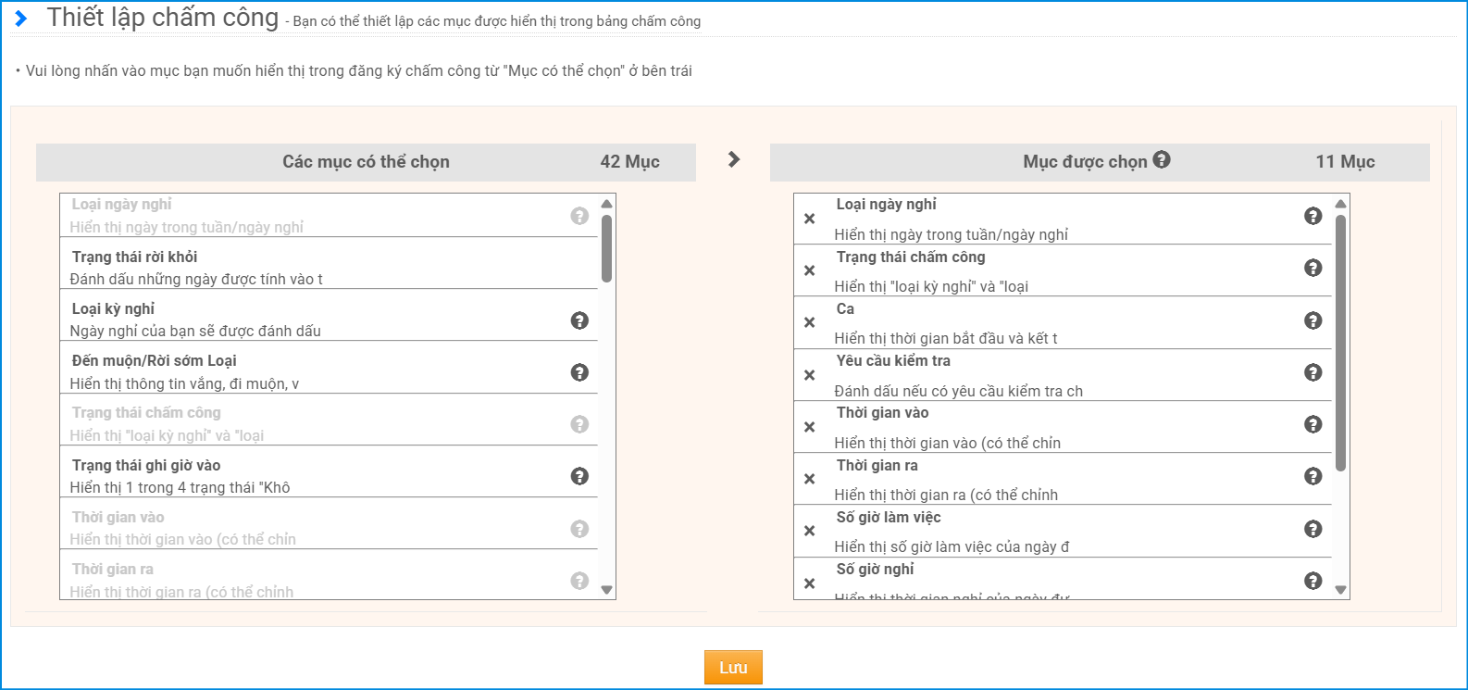The width and height of the screenshot is (1468, 690).
Task: Open help for Đến muộn/Rời sớm Loại
Action: pos(579,372)
